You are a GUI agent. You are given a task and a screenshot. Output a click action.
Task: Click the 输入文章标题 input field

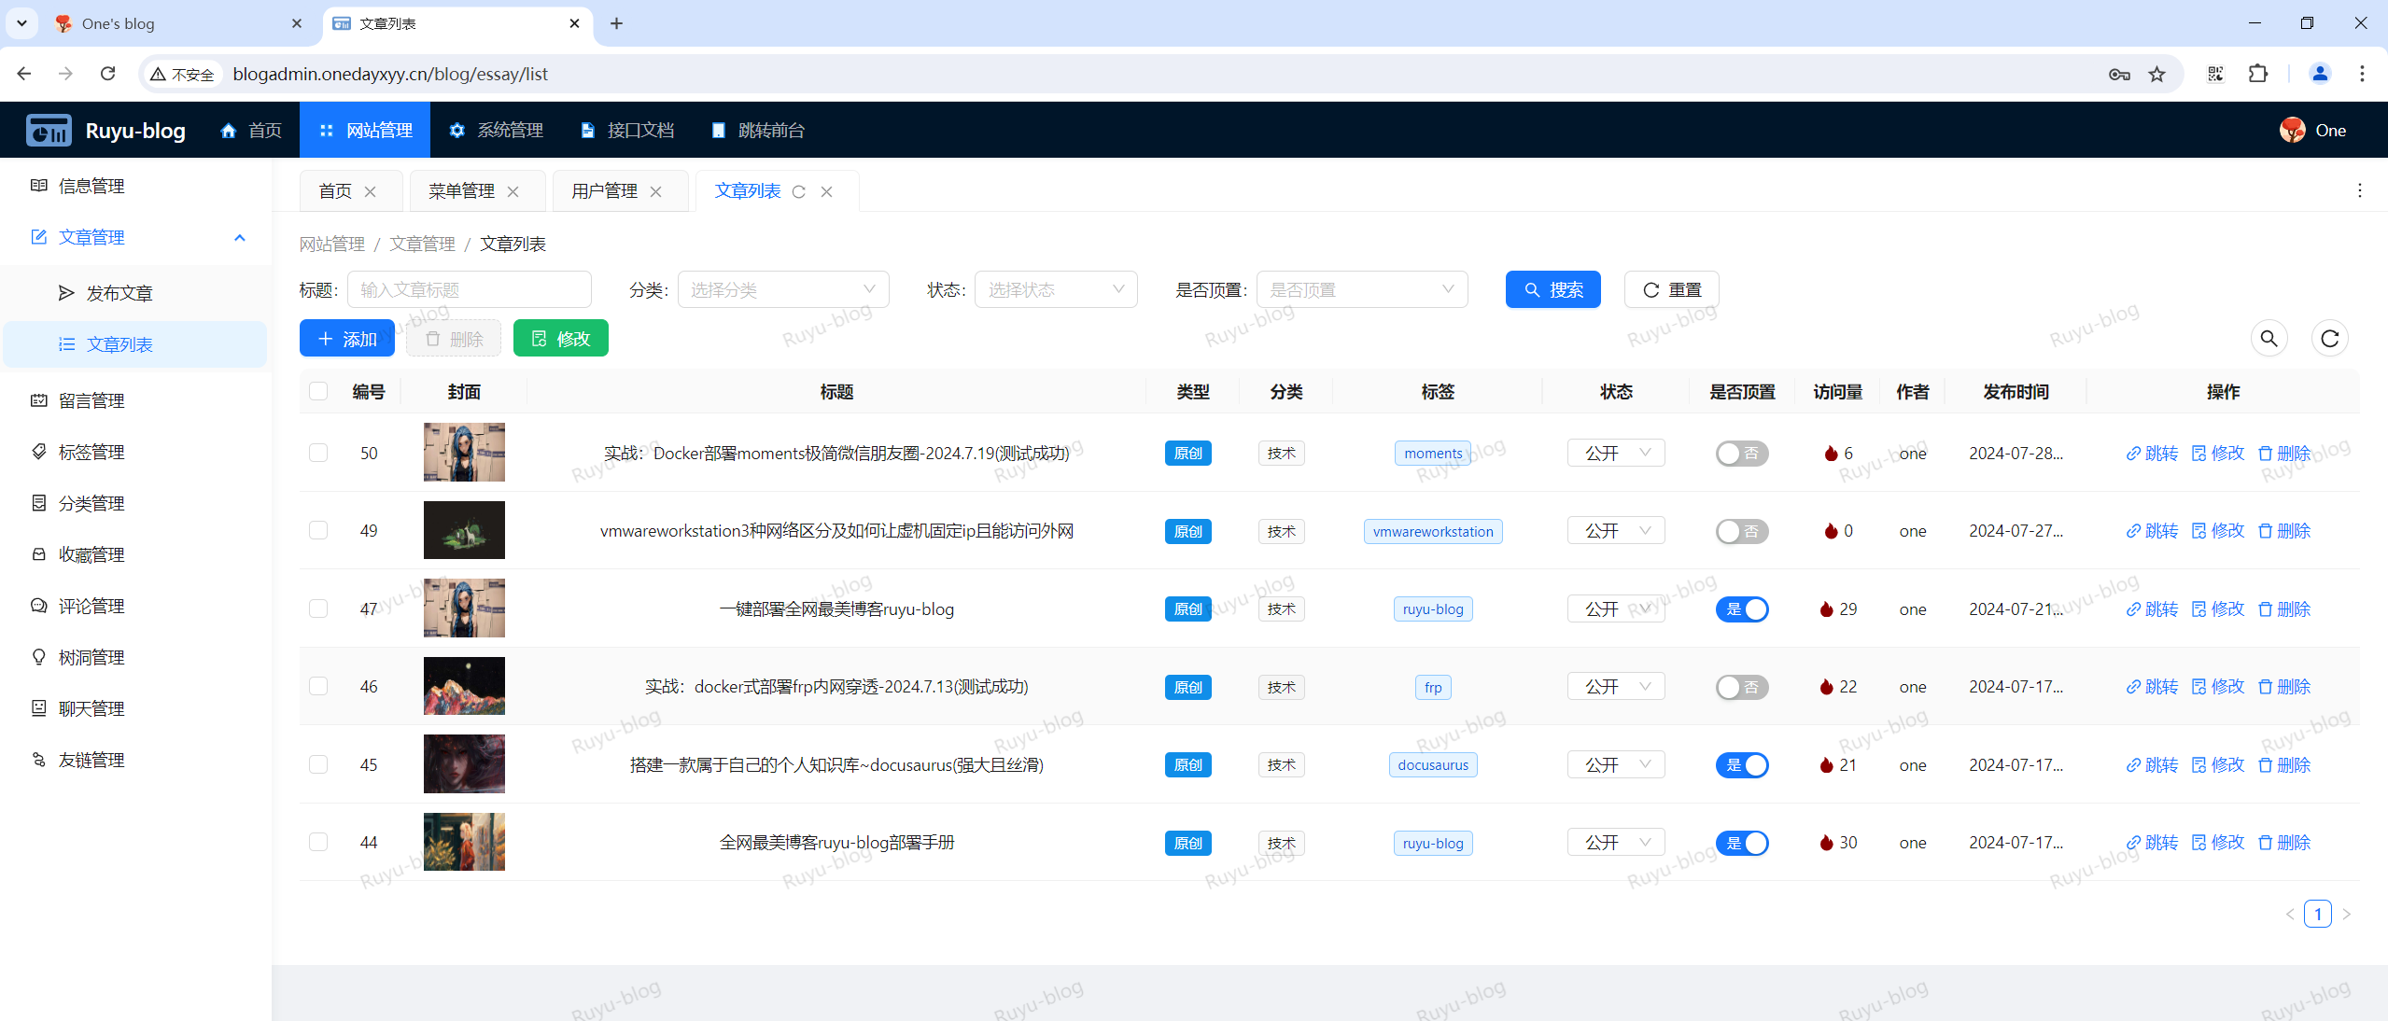pos(469,289)
